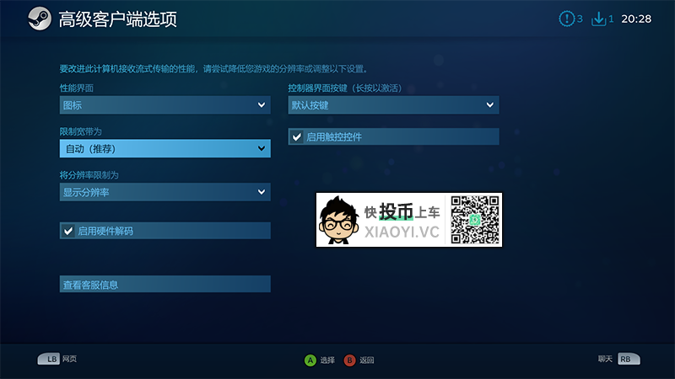Open the 控制器界面按键 dropdown showing 默认按键
Viewport: 675px width, 379px height.
click(393, 104)
